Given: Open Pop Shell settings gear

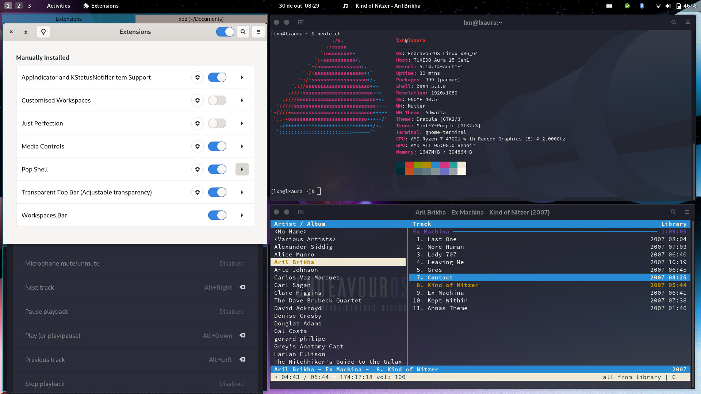Looking at the screenshot, I should click(x=197, y=169).
